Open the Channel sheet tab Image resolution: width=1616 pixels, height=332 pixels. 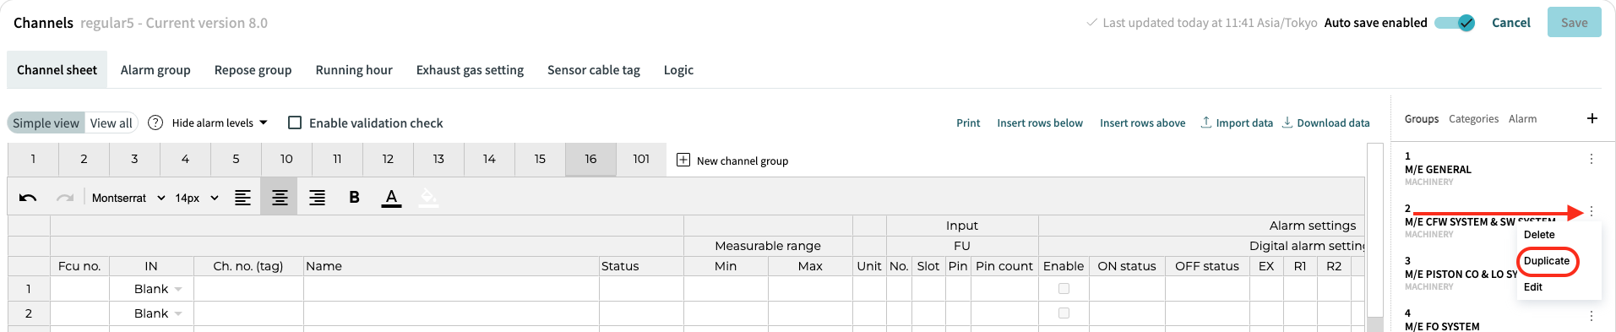(57, 70)
